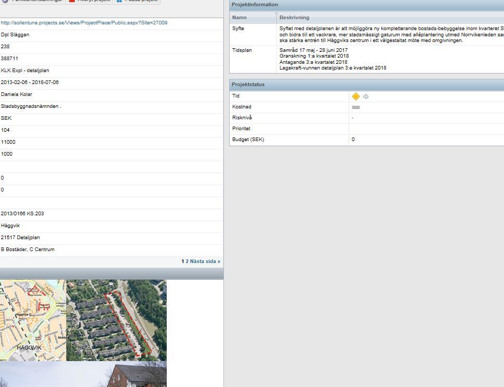Select the 'Dpl Släggan' row
The image size is (504, 387).
[111, 35]
